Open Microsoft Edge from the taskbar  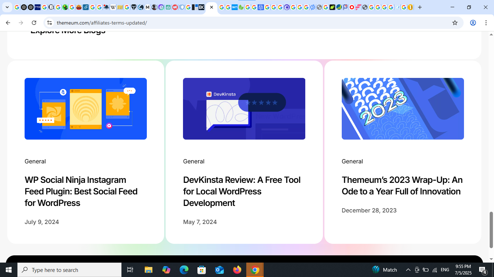pos(184,270)
